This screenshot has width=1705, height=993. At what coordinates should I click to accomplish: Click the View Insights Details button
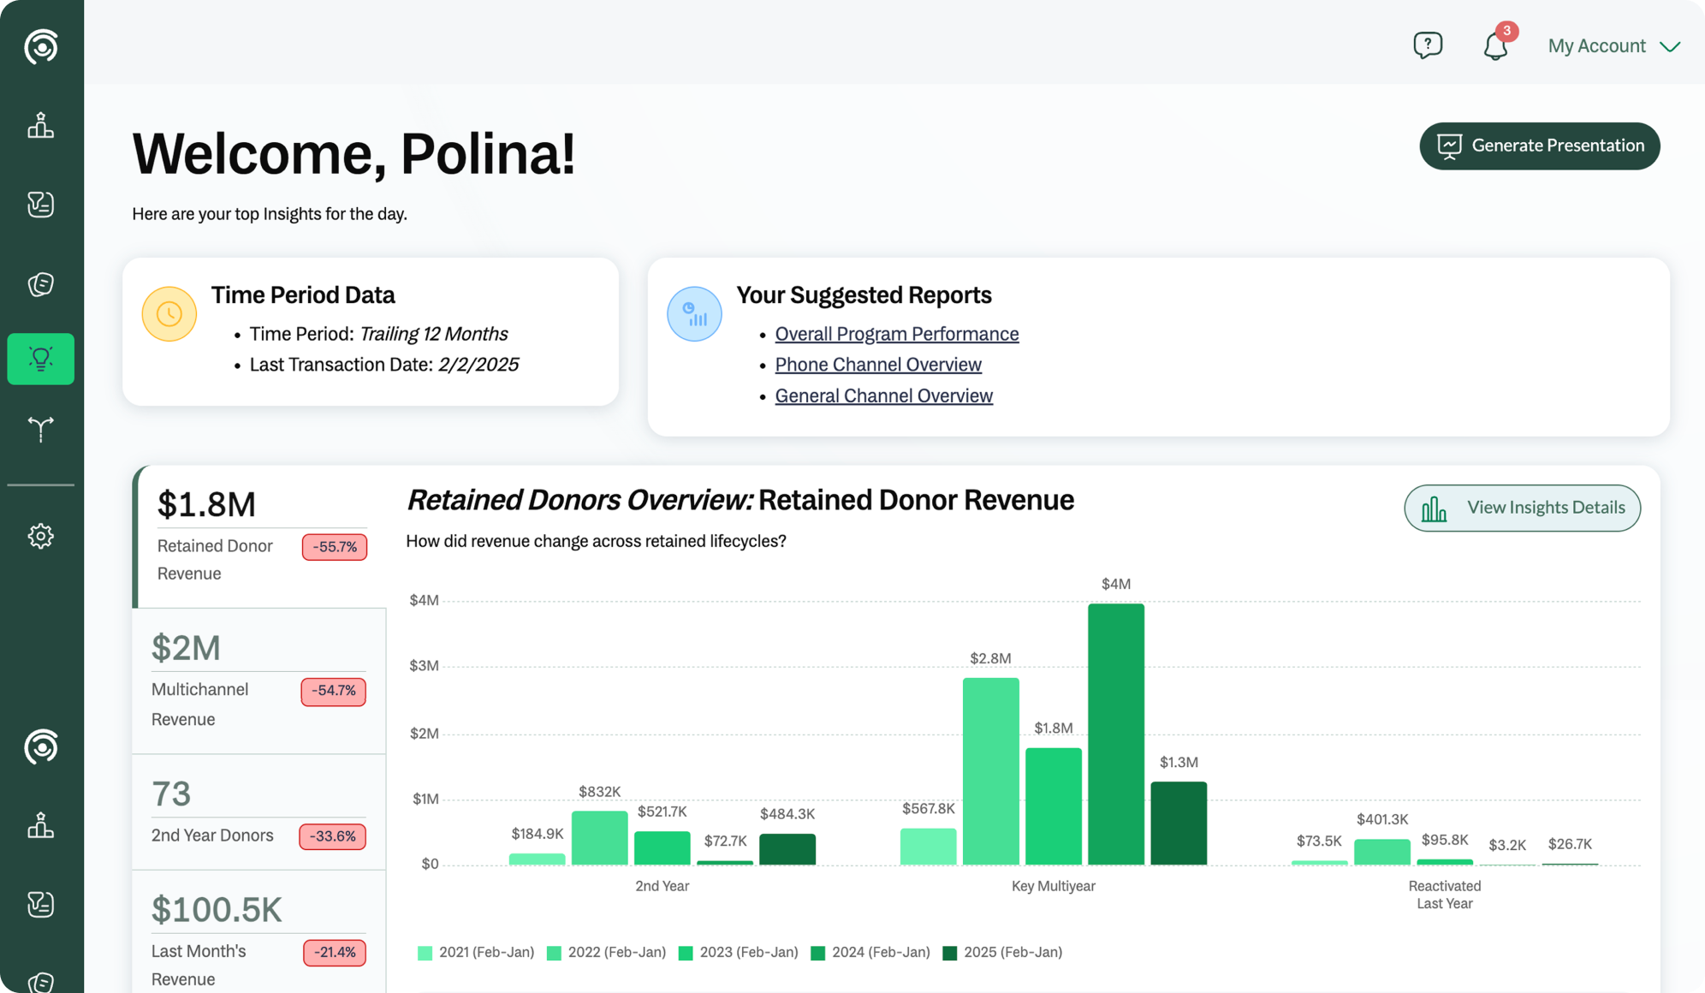point(1522,508)
